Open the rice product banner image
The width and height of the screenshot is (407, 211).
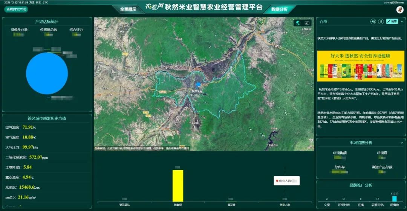361,66
